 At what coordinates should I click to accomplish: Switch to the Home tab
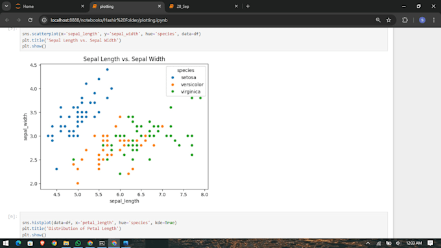tap(49, 6)
